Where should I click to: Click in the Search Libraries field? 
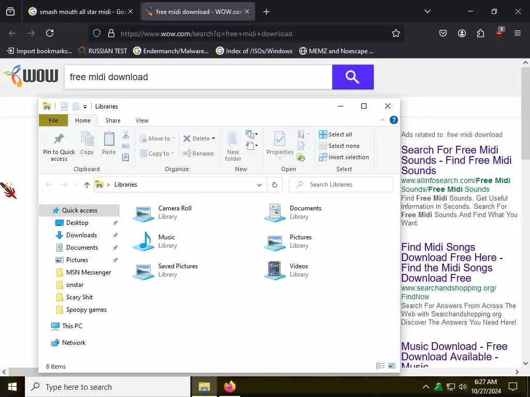(x=341, y=185)
